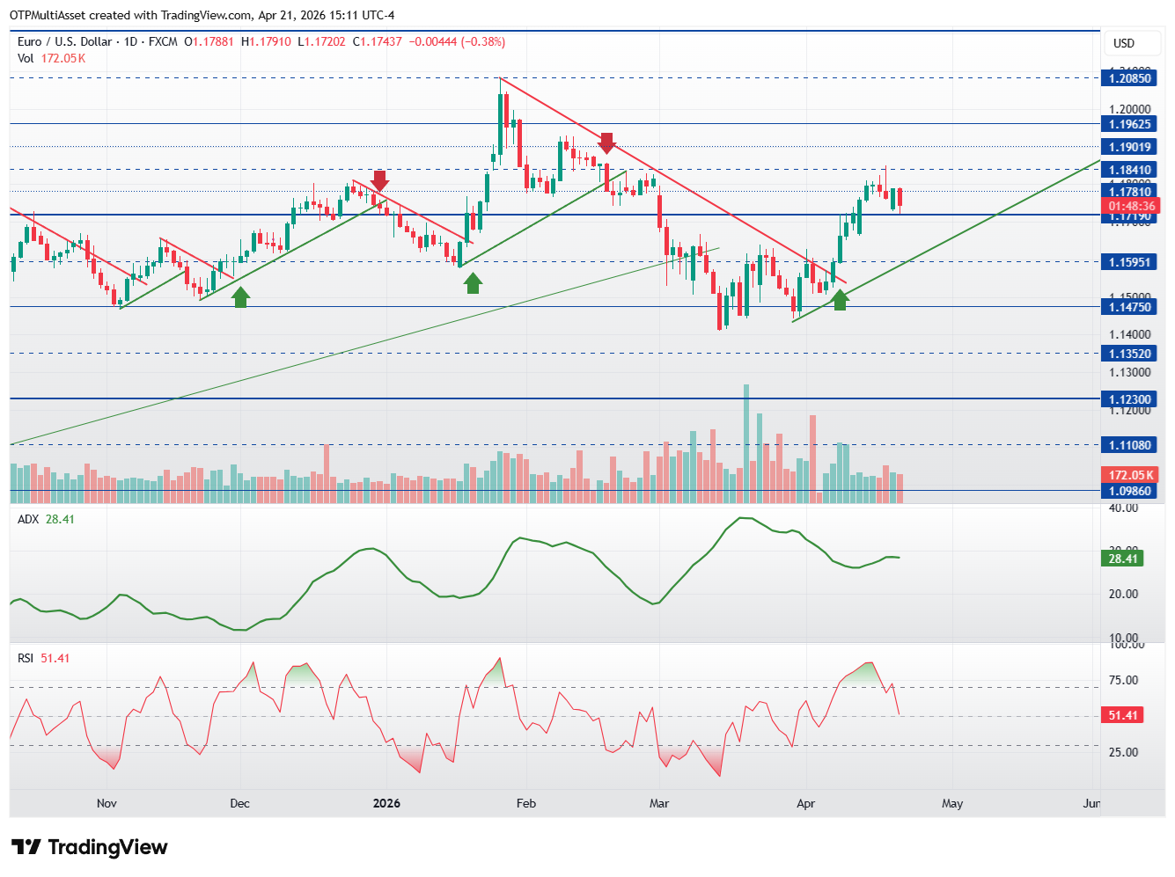Viewport: 1175px width, 877px height.
Task: Click the Dec label on the time axis
Action: point(239,803)
